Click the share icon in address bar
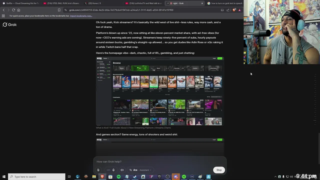Screen dimensions: 320x180 [x=228, y=10]
